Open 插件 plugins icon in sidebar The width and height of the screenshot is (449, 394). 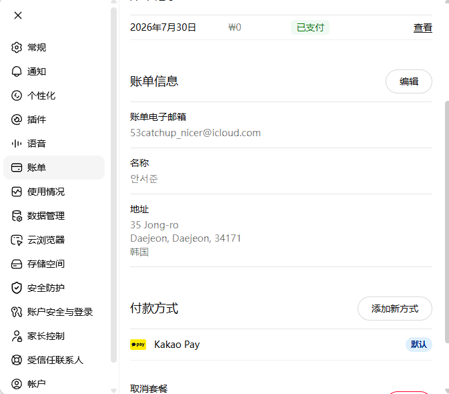17,120
